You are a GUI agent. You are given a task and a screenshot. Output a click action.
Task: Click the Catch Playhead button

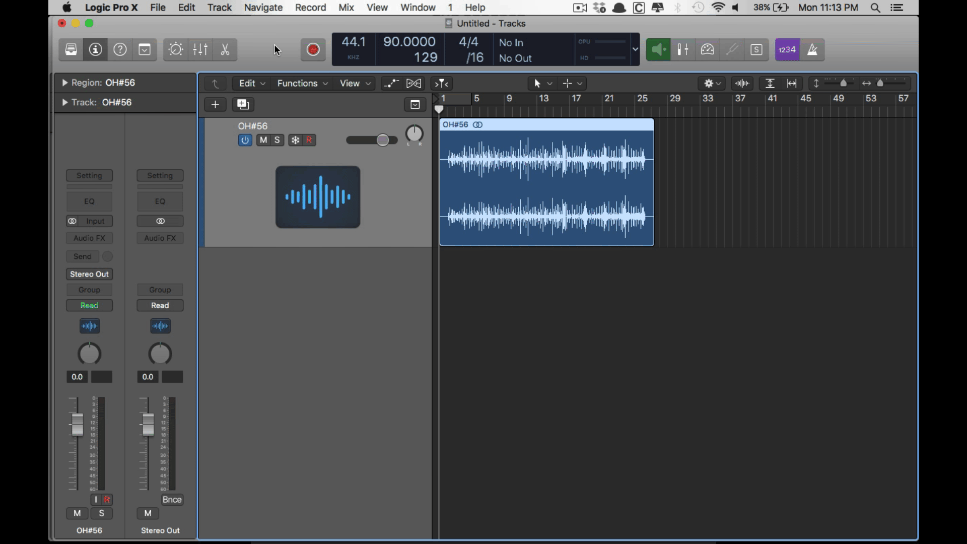[442, 83]
